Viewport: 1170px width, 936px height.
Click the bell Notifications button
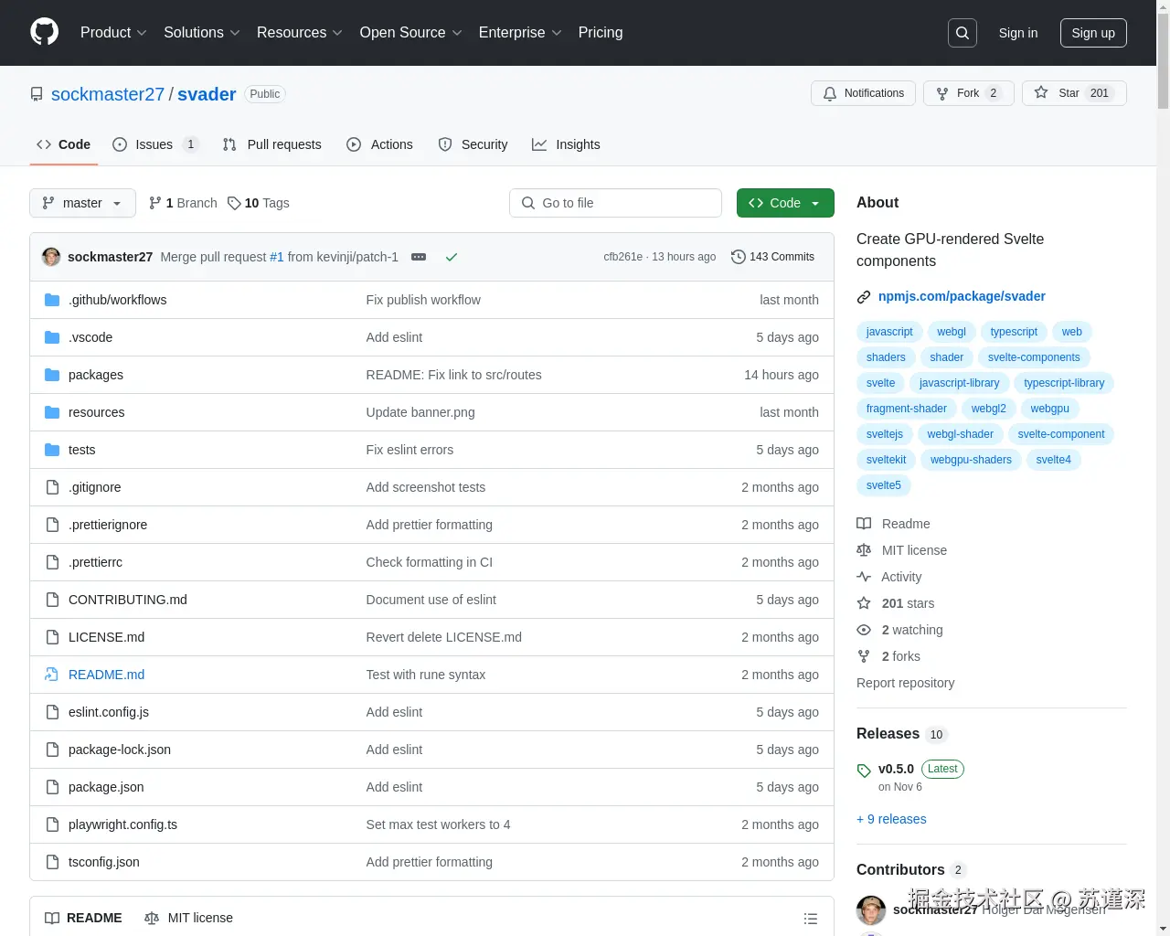pos(863,93)
